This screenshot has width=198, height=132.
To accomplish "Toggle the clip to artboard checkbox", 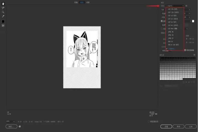I will (x=185, y=50).
